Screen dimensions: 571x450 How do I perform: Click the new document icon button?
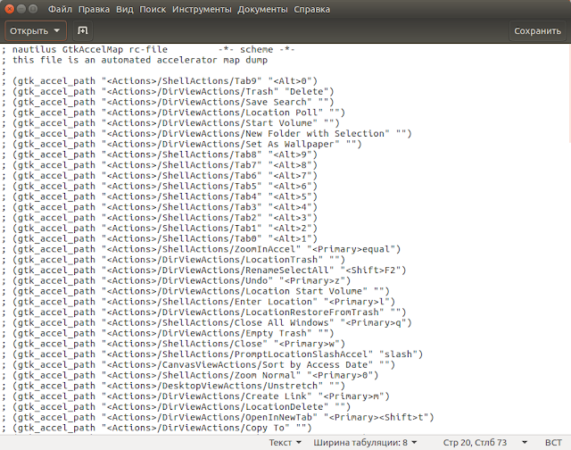[x=83, y=30]
